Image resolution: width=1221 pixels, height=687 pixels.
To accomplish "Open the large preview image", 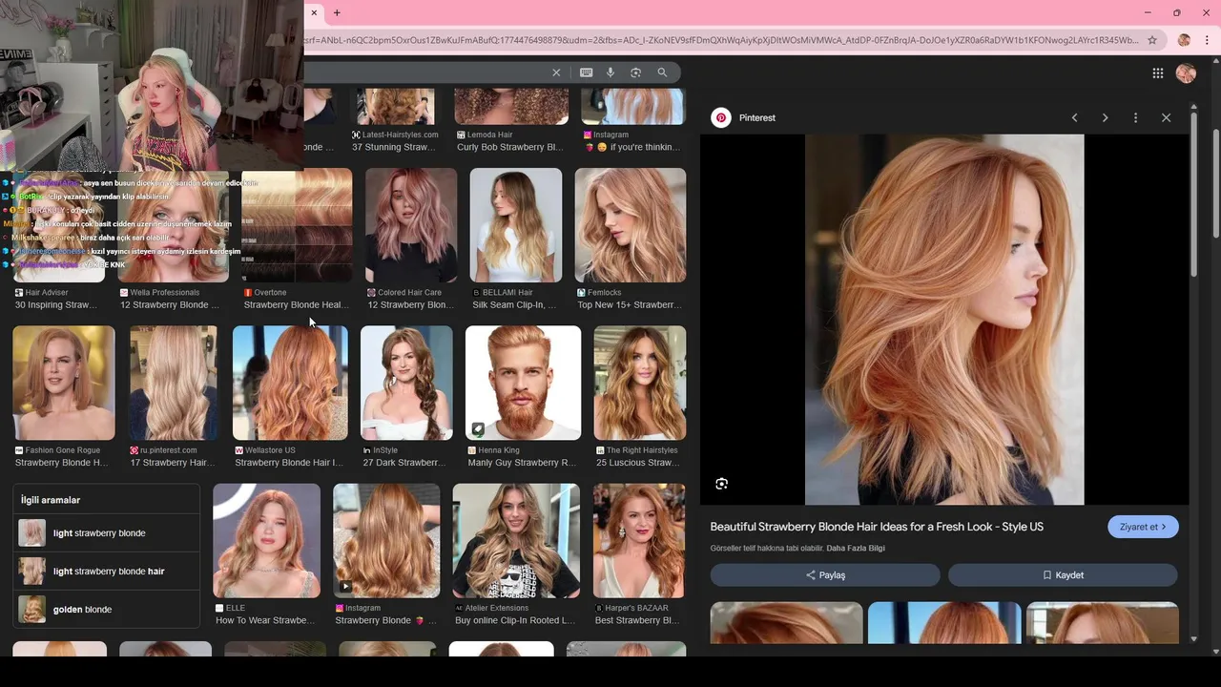I will click(x=944, y=320).
